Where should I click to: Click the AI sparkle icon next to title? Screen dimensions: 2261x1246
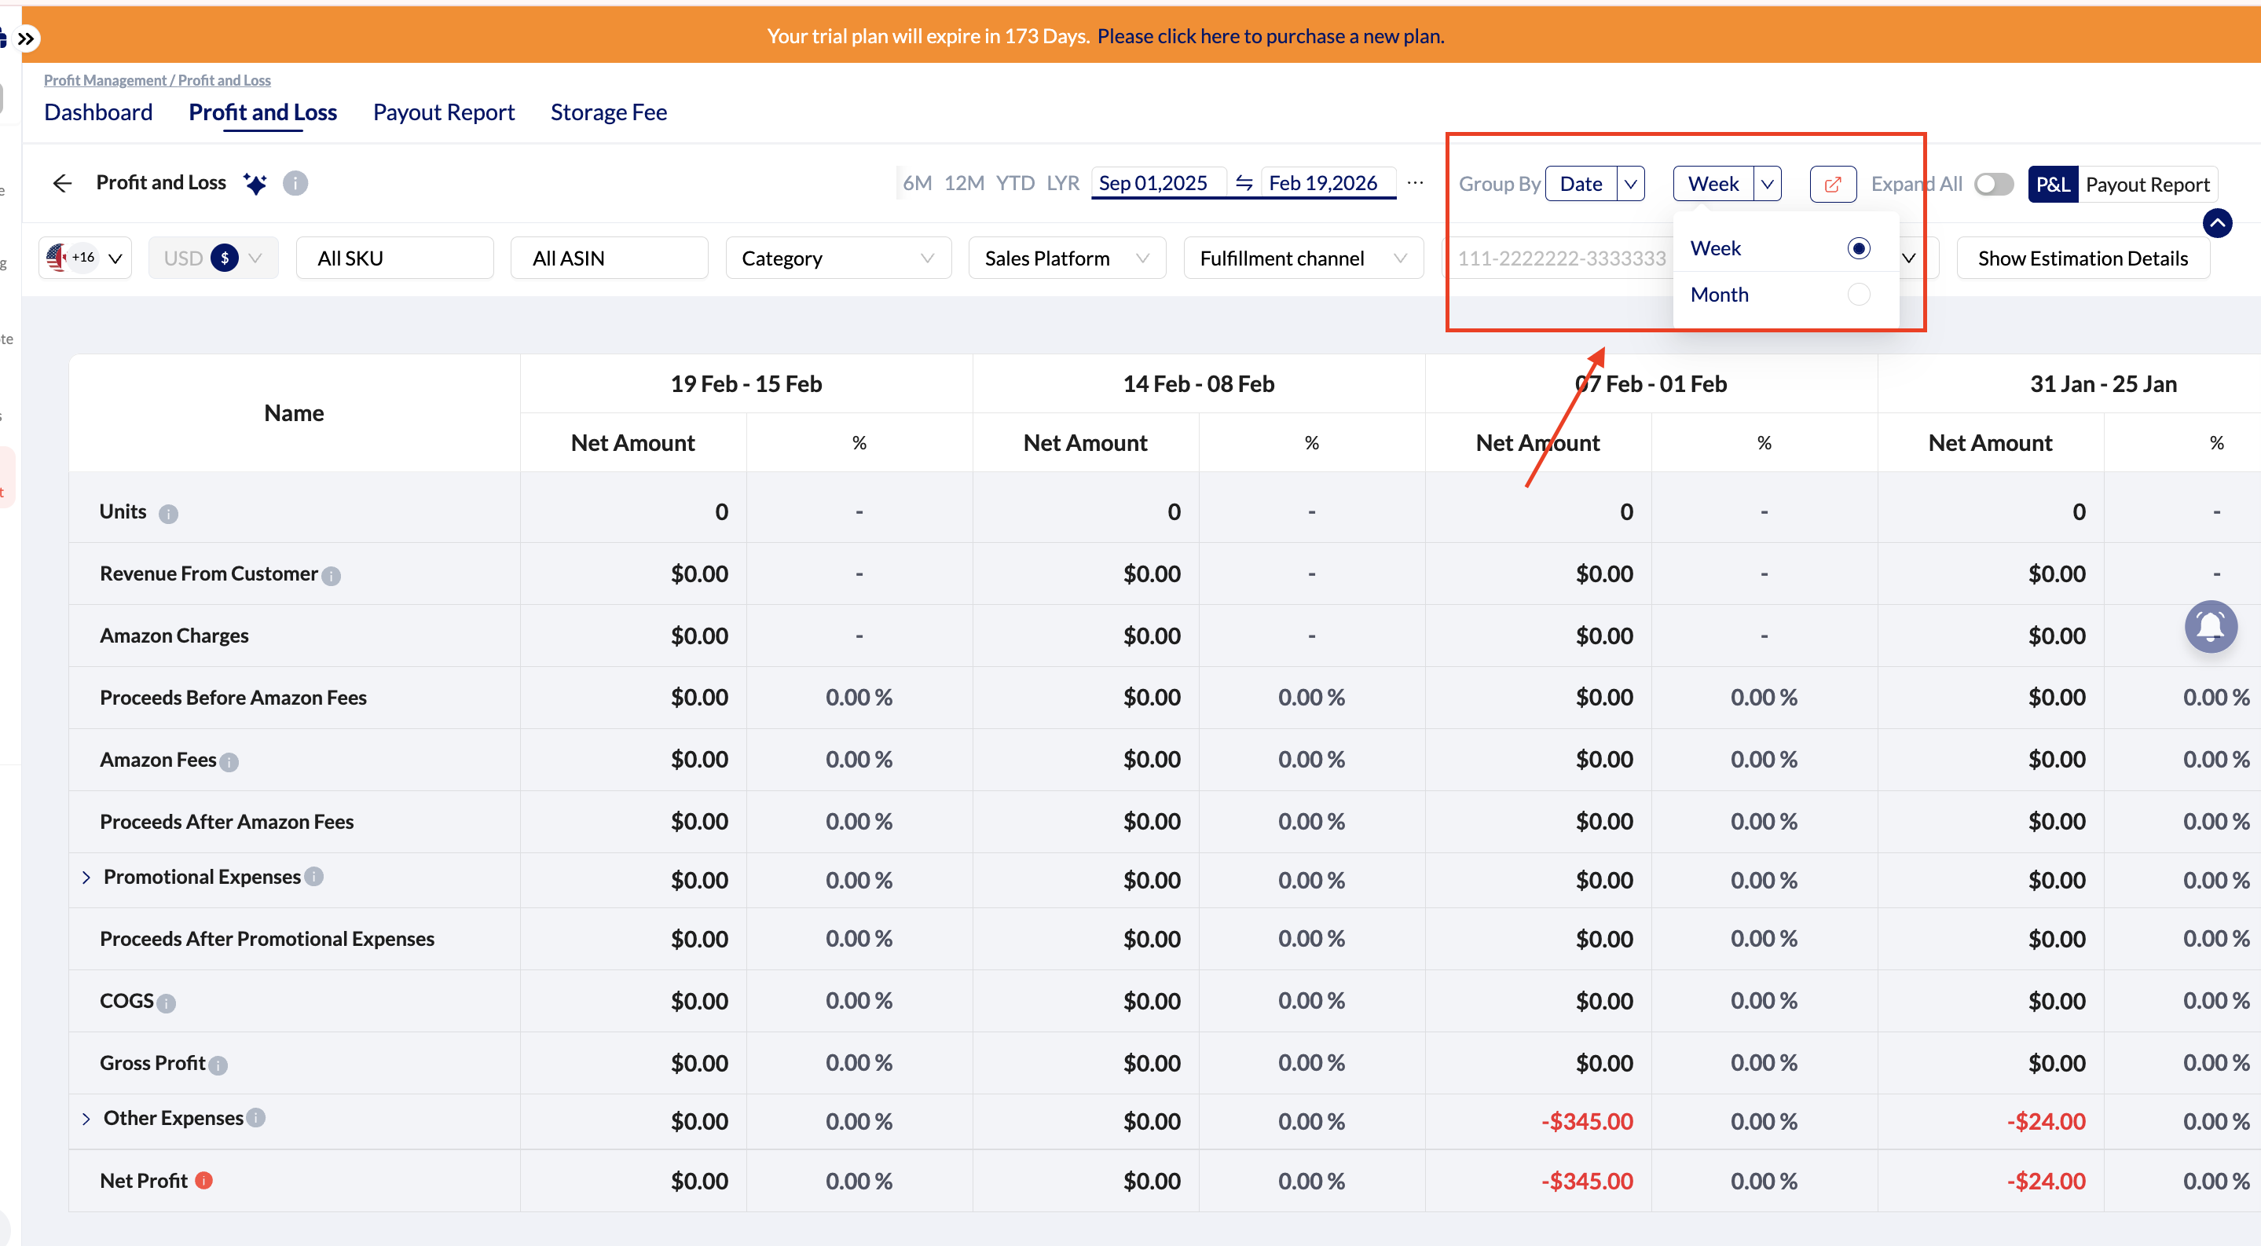[x=255, y=183]
